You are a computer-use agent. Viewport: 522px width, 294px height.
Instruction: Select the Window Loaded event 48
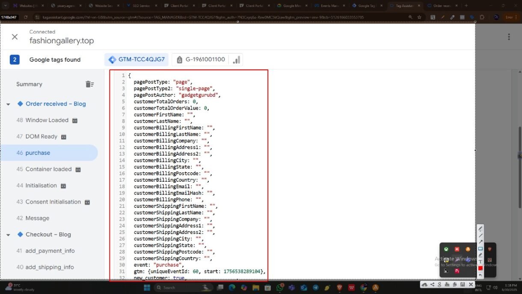coord(47,120)
